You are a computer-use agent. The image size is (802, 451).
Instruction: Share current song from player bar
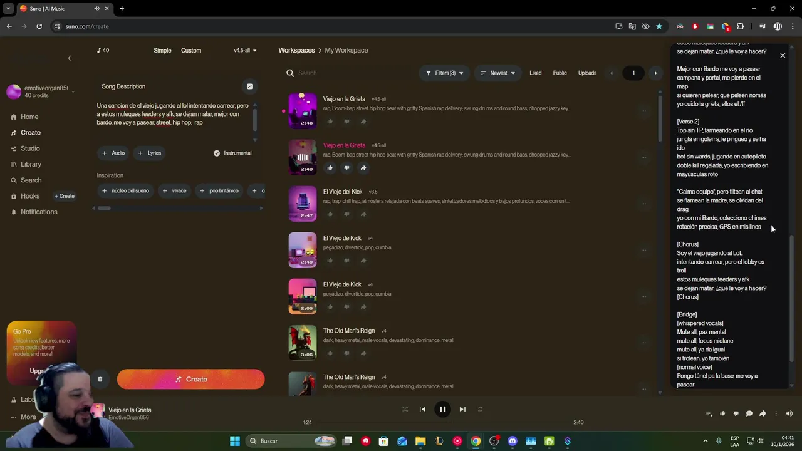click(x=763, y=413)
